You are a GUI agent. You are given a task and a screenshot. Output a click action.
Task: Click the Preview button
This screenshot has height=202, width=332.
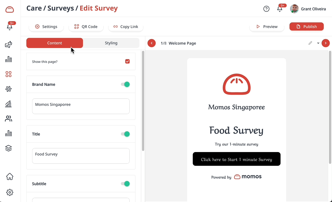coord(267,27)
